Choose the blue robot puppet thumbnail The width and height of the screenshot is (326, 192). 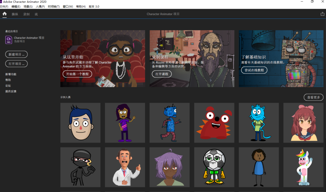(x=169, y=123)
